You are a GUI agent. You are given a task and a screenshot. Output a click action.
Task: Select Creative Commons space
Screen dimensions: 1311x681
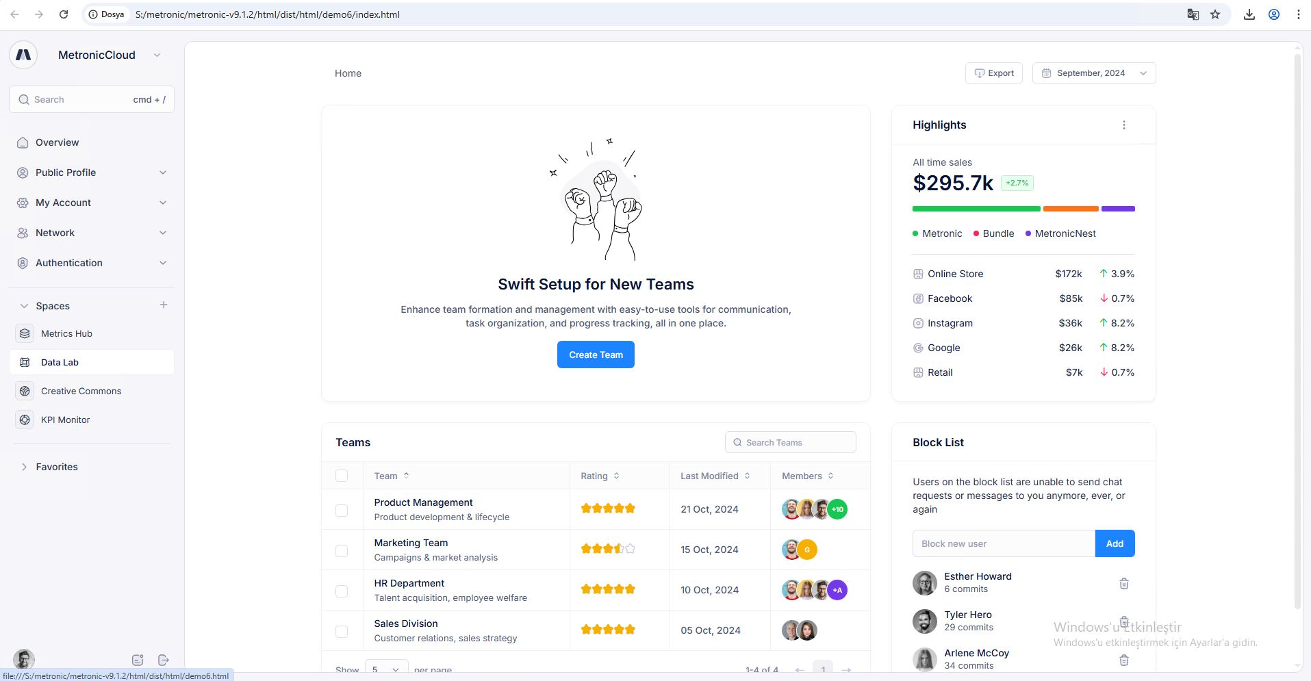[81, 391]
